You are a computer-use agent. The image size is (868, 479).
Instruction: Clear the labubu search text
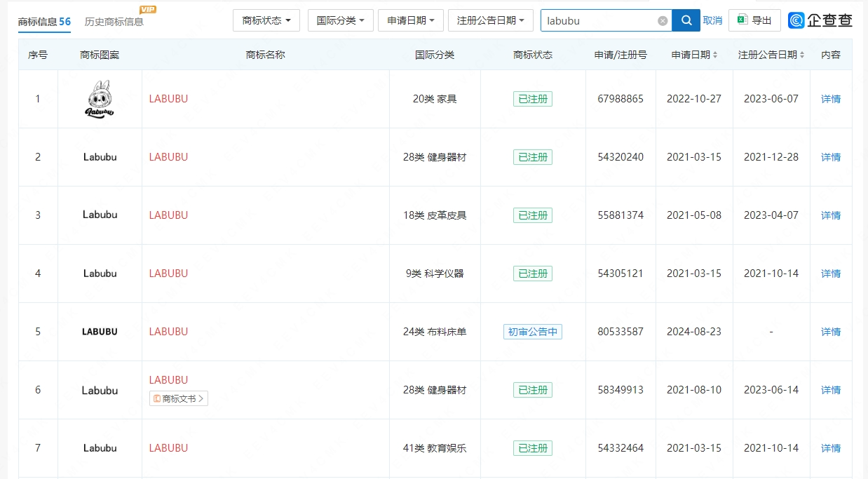[663, 21]
